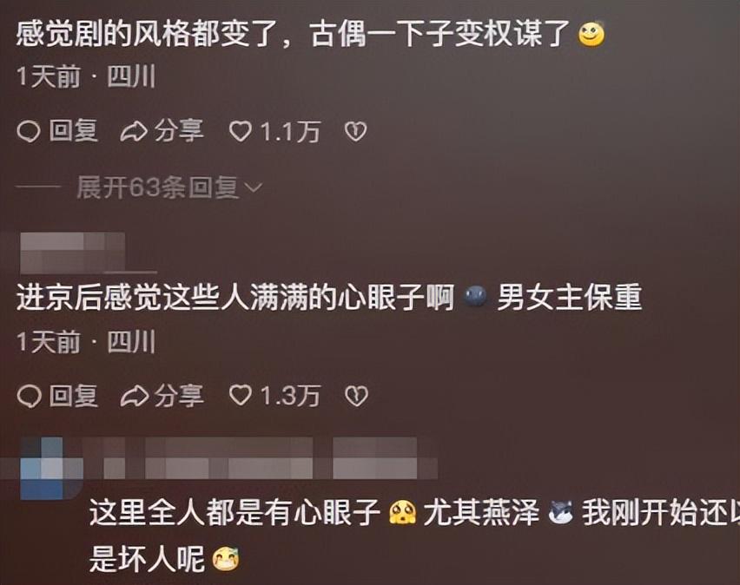
Task: Click the dark moon emoji in second comment
Action: (x=475, y=297)
